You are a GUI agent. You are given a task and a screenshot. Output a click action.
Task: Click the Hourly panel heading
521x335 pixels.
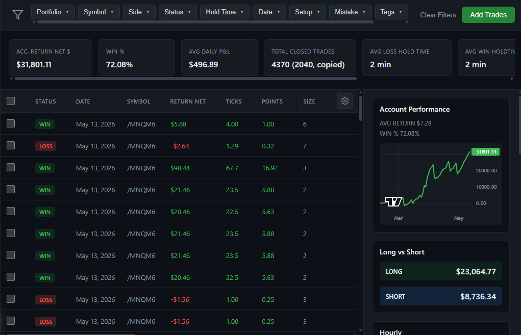[390, 331]
